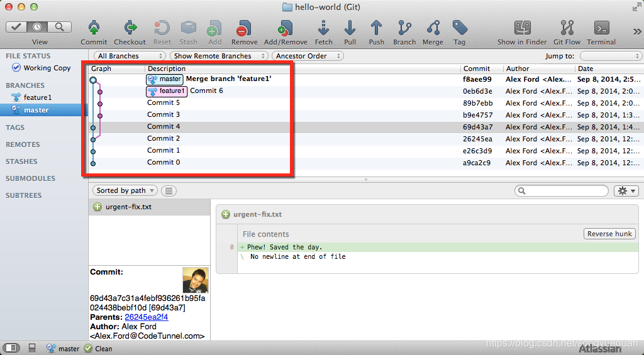Switch to log history clock view
Screen dimensions: 644x355
coord(37,27)
